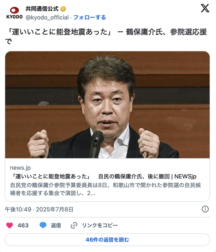The height and width of the screenshot is (252, 216).
Task: Open the info circle icon
Action: [x=205, y=209]
